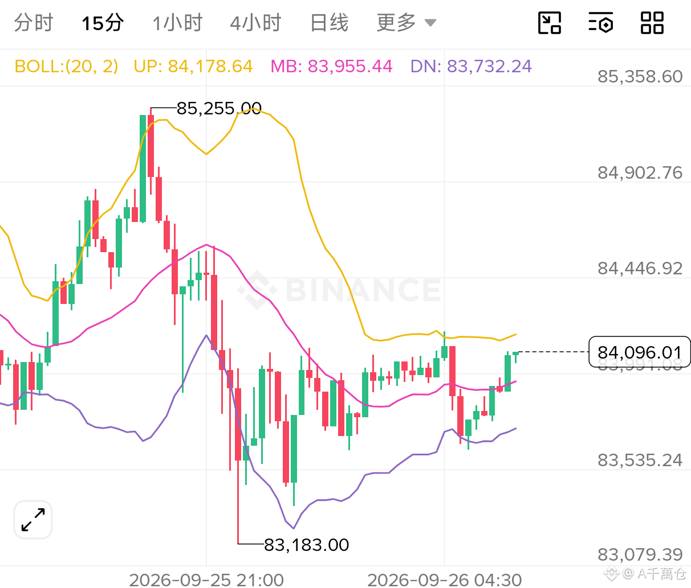Open the picture-in-picture chart icon
Viewport: 691px width, 588px height.
tap(550, 23)
